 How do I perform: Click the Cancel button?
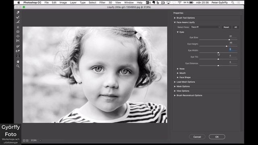coord(197,137)
